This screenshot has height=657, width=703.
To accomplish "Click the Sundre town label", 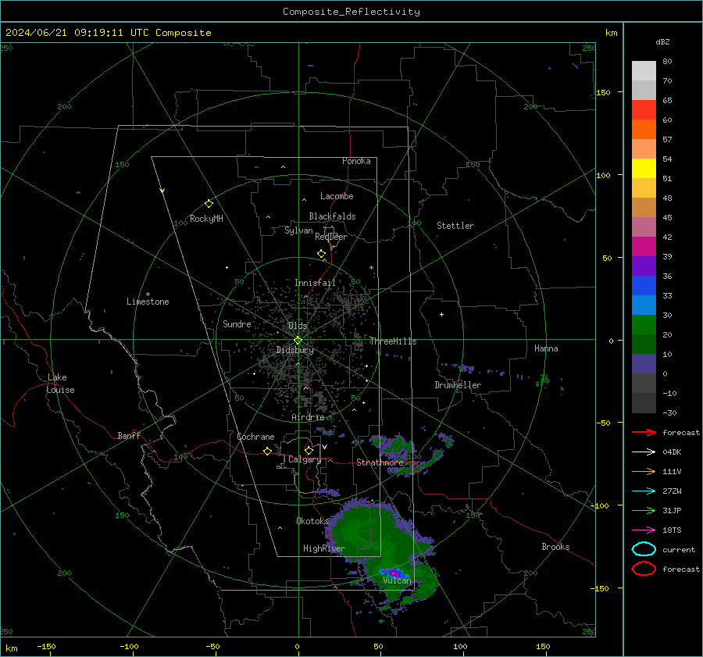I will pyautogui.click(x=237, y=323).
